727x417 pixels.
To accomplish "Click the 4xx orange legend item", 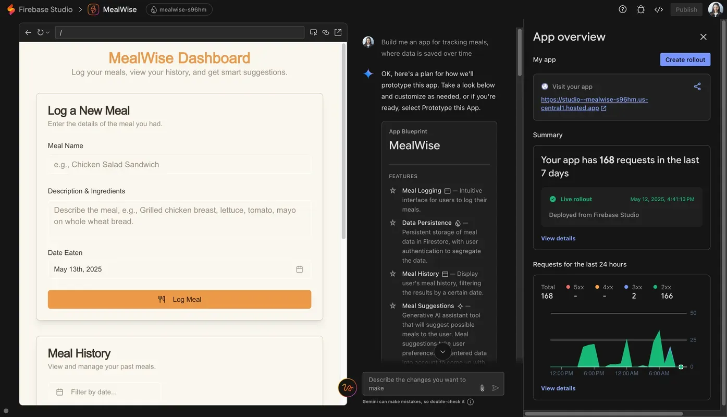I will click(604, 287).
